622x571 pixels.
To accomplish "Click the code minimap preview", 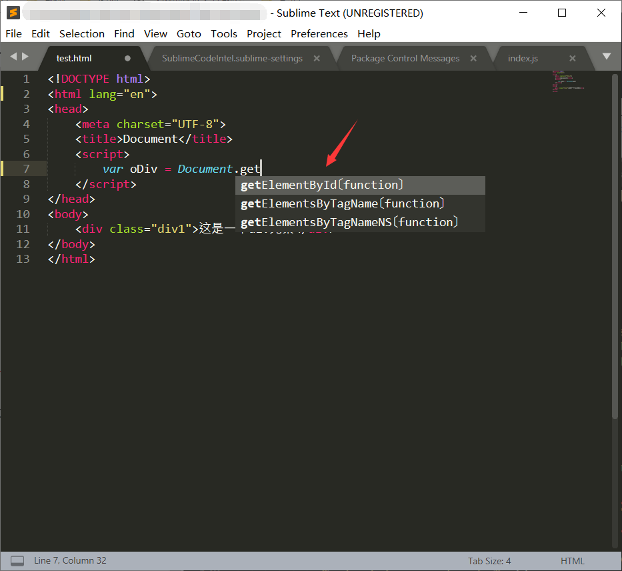I will (x=568, y=81).
